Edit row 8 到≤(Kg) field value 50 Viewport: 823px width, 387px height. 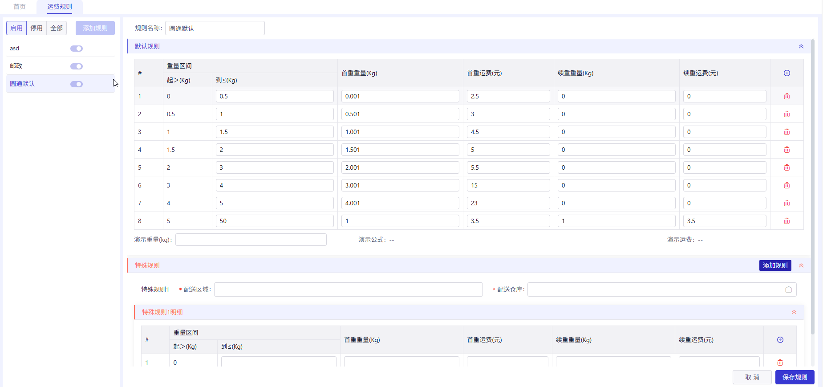click(275, 221)
